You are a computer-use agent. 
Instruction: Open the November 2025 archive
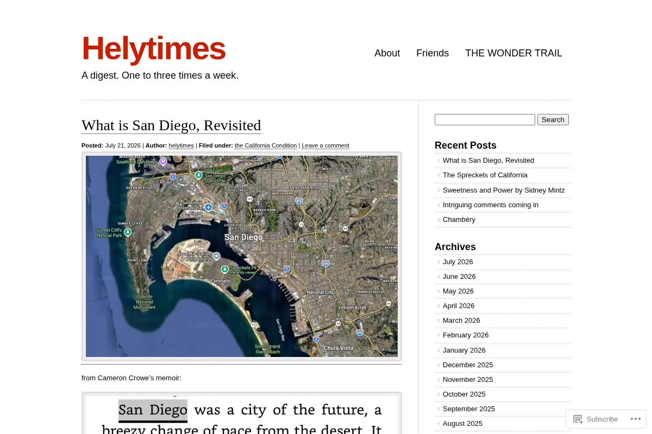coord(468,379)
